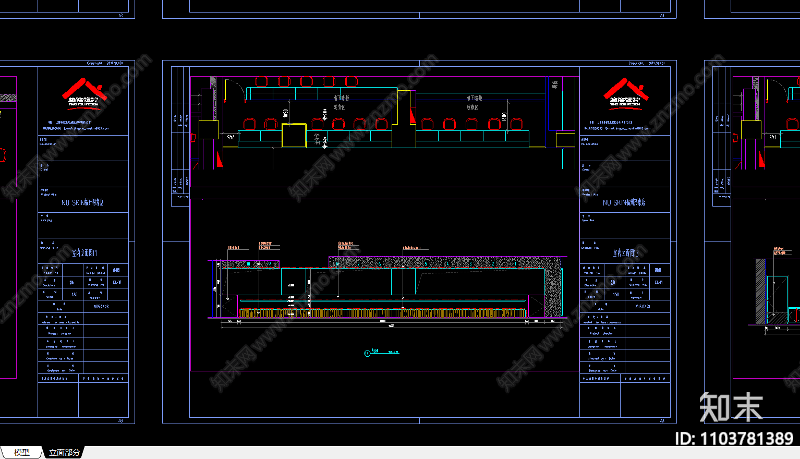Select drawing title '室内立面图1'

(x=84, y=253)
